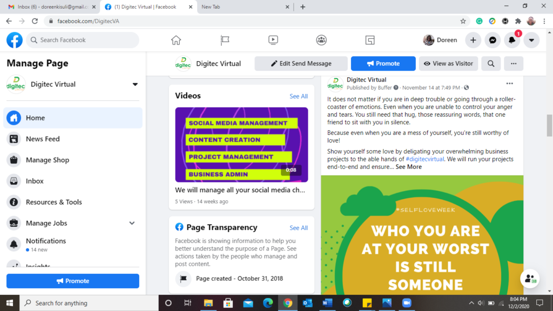Open the three-dot menu on the post
The image size is (553, 311).
tap(510, 84)
